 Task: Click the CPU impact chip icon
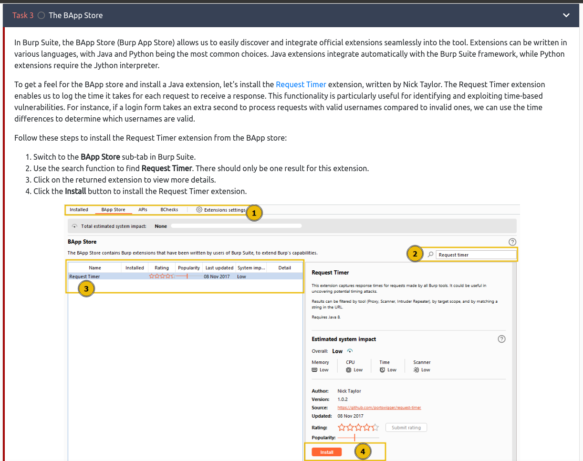click(349, 370)
